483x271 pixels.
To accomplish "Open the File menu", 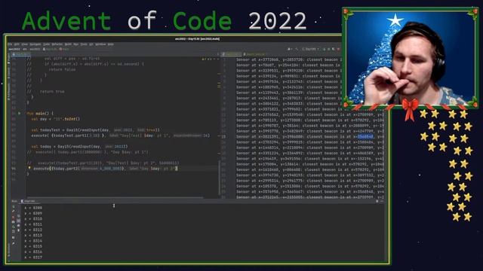I will click(x=10, y=44).
